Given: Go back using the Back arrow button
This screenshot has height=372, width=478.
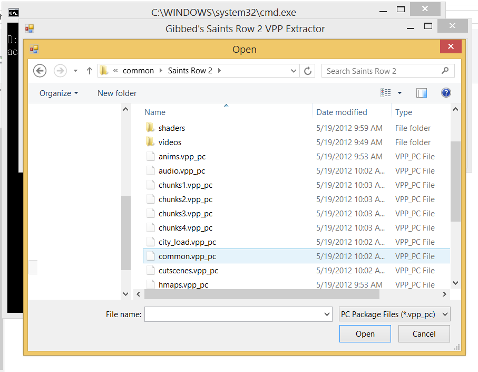Looking at the screenshot, I should click(x=40, y=71).
